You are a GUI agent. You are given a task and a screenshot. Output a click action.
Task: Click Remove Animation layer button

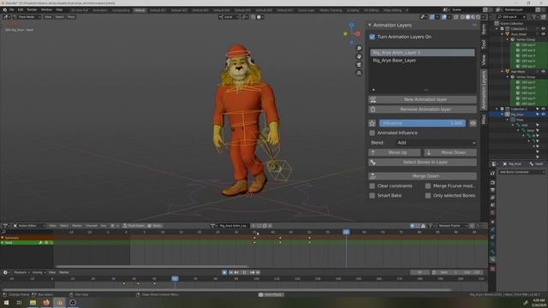pyautogui.click(x=422, y=110)
